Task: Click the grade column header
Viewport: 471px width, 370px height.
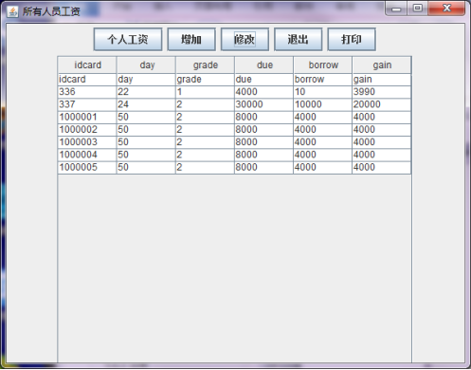Action: [x=205, y=65]
